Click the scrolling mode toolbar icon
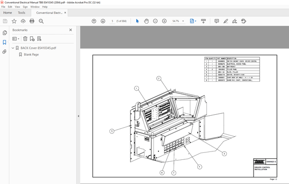 tap(204, 21)
